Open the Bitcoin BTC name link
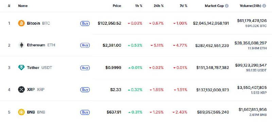 38,23
